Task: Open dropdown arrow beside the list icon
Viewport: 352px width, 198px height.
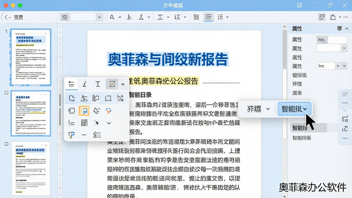Action: [x=227, y=17]
